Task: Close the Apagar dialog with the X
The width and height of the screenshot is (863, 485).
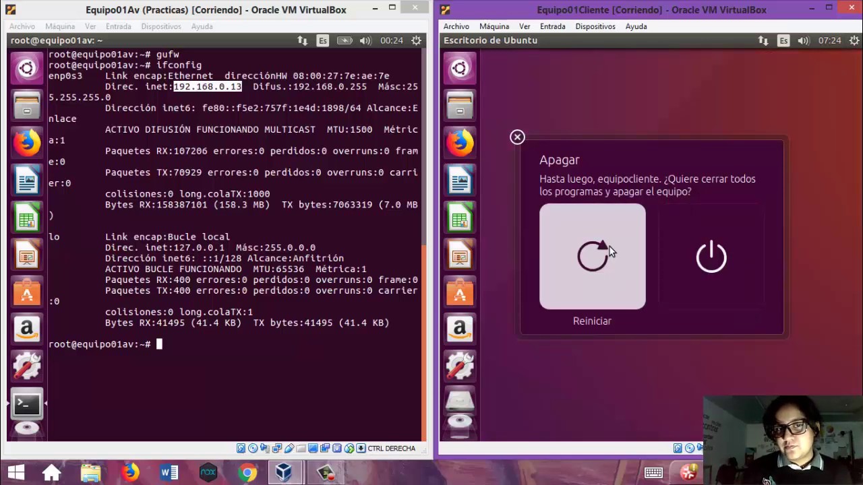Action: (x=517, y=137)
